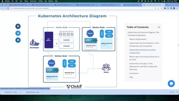Open Kubernetes Architecture Diagram: The Complete Explanation link
The image size is (179, 101).
coord(143,34)
